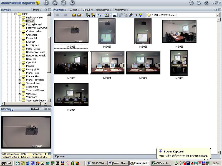Image resolution: width=222 pixels, height=166 pixels.
Task: Open the favorites folder dropdown arrow
Action: (x=83, y=15)
